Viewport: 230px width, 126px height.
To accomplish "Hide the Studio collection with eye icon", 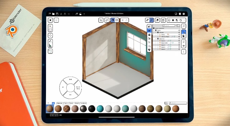I will click(179, 30).
